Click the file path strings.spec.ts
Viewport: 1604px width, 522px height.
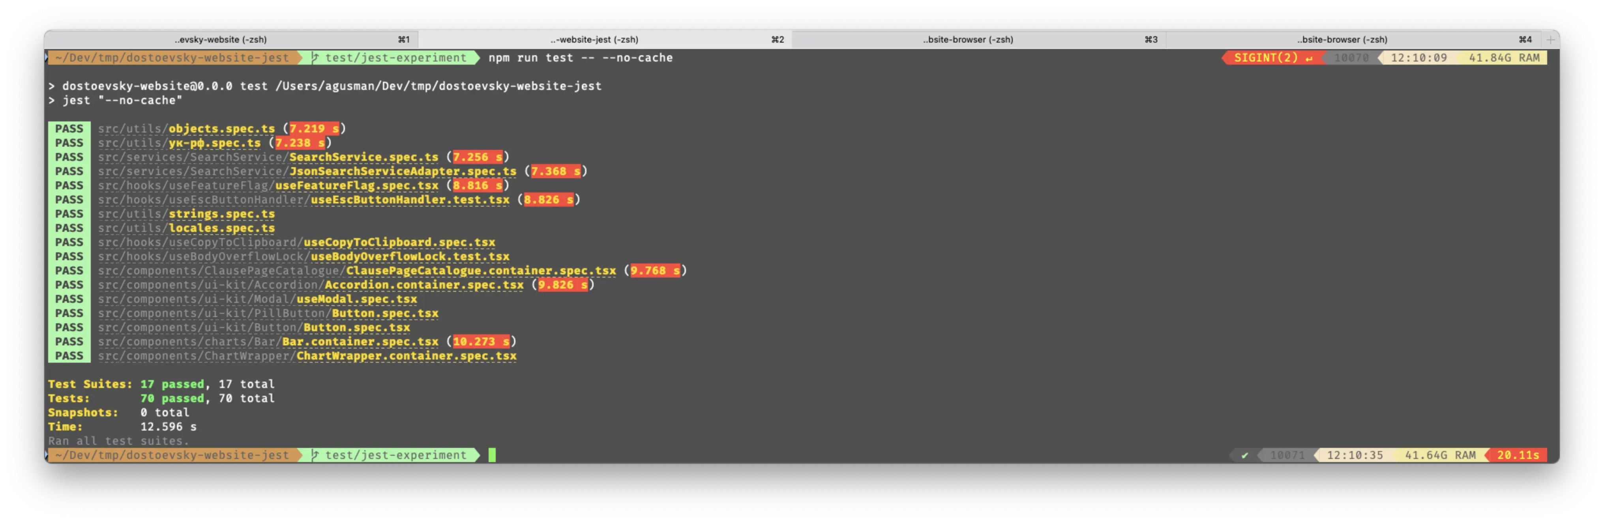click(x=186, y=214)
